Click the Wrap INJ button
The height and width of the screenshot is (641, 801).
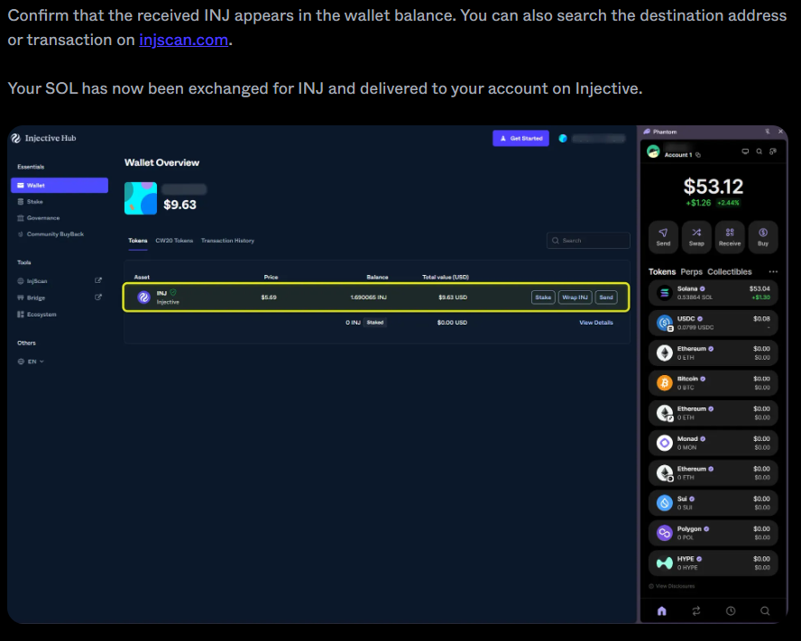coord(575,298)
